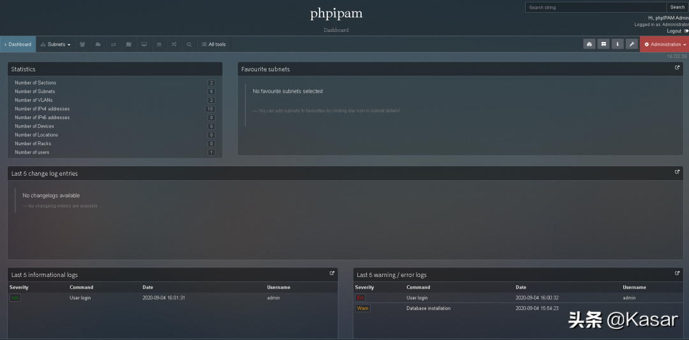Click the dashboard gauge icon button
The width and height of the screenshot is (689, 340).
pos(589,44)
